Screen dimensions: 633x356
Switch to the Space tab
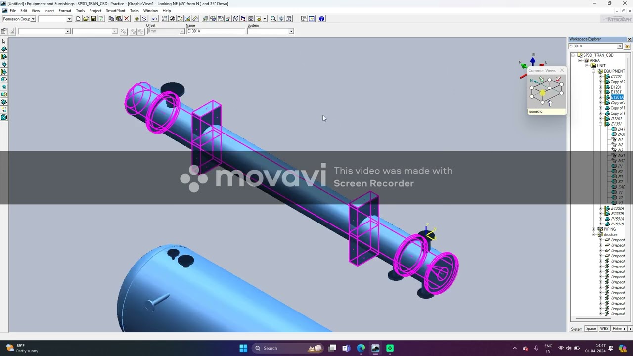coord(591,329)
